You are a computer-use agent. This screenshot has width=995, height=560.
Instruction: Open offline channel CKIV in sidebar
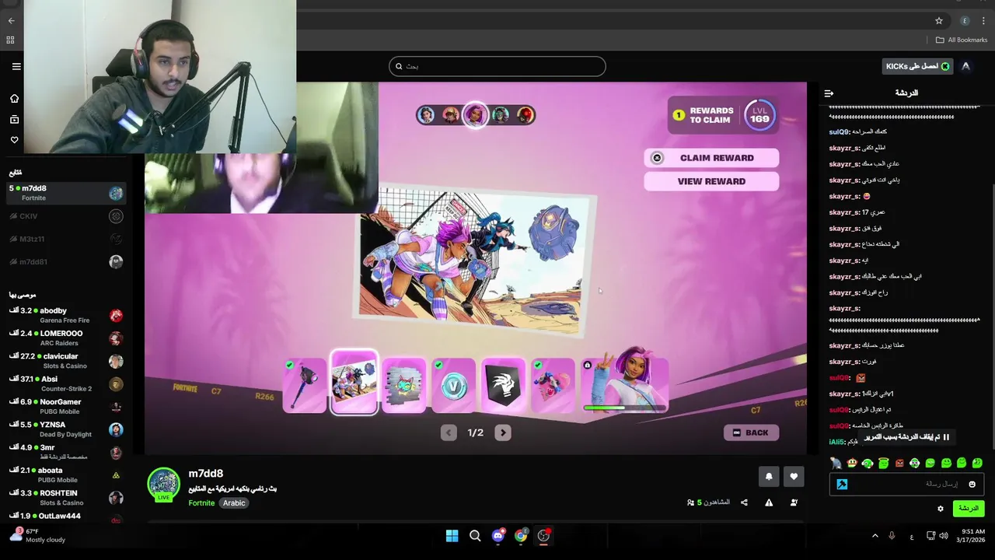point(66,216)
